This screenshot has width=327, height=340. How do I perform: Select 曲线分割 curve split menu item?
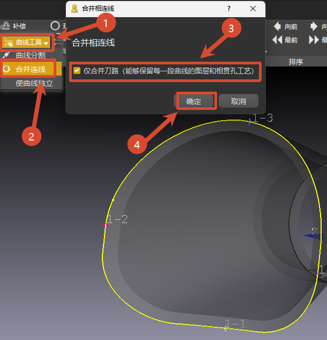(31, 55)
